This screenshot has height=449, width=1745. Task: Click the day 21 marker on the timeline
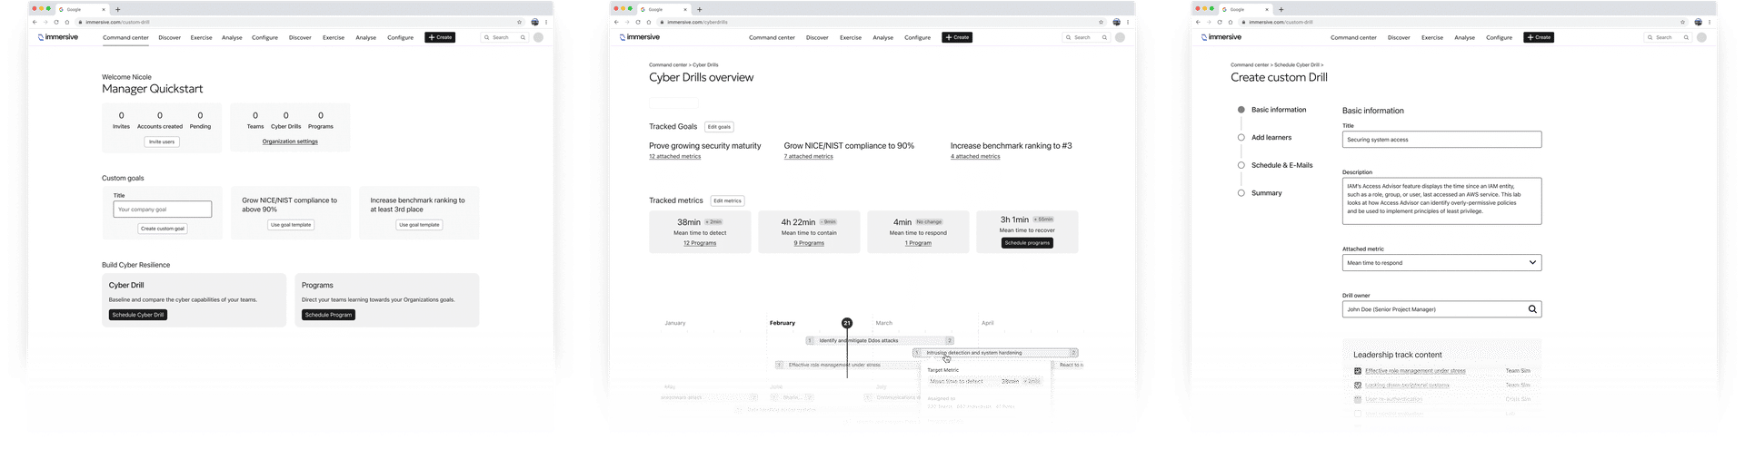pyautogui.click(x=847, y=323)
